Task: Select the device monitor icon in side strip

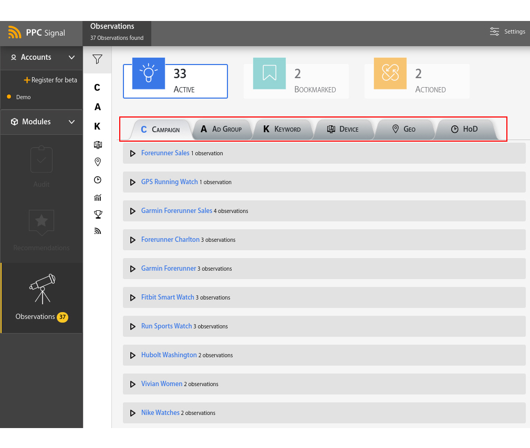Action: pyautogui.click(x=98, y=145)
